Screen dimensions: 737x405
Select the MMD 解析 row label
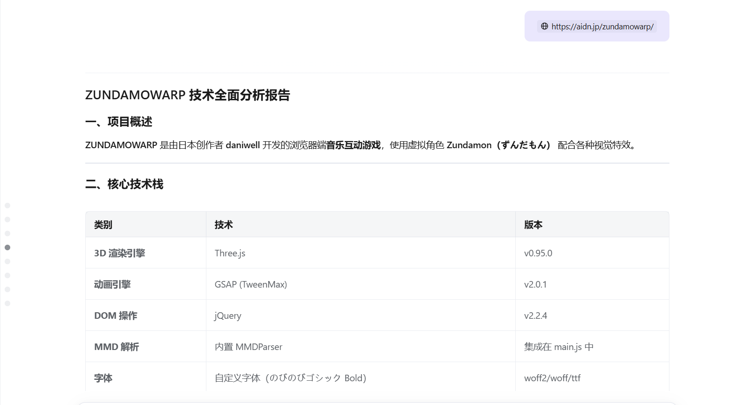[x=116, y=347]
